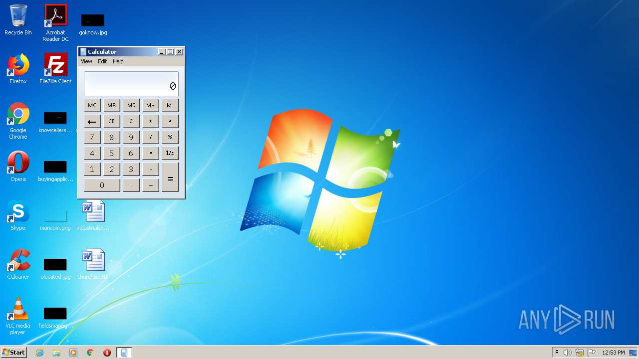Click the percent button
This screenshot has width=639, height=359.
170,137
